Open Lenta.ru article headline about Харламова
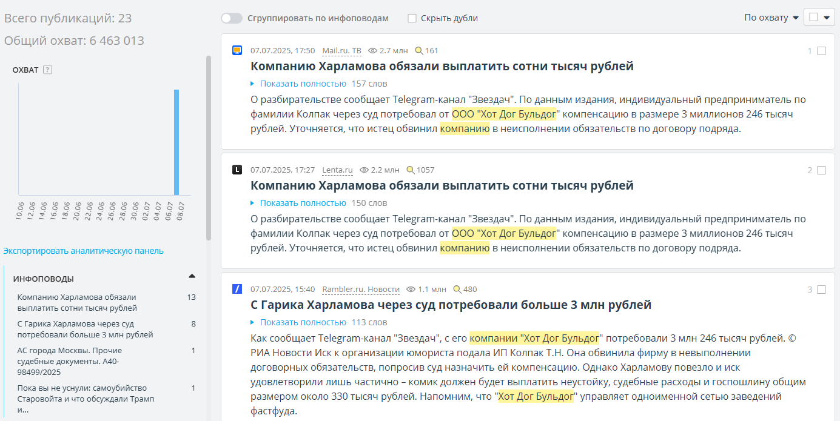The width and height of the screenshot is (840, 421). 442,185
